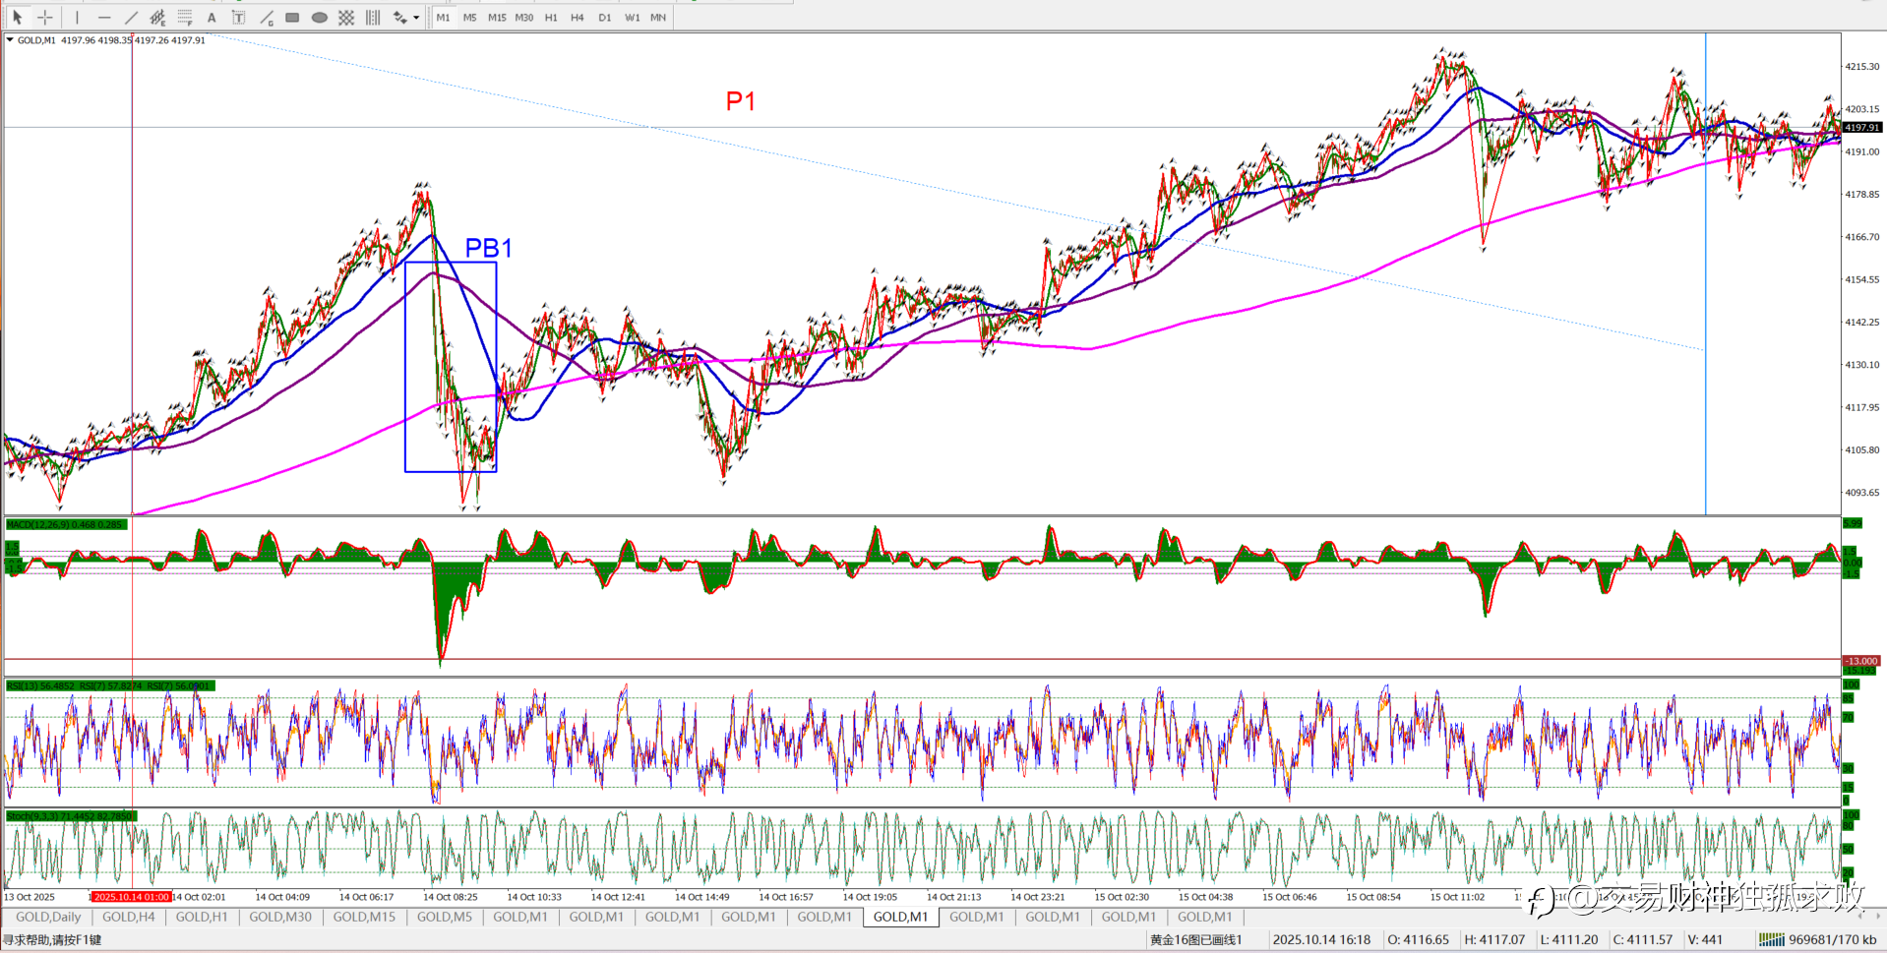Choose the Fibonacci retracement tool
The height and width of the screenshot is (953, 1887).
185,18
